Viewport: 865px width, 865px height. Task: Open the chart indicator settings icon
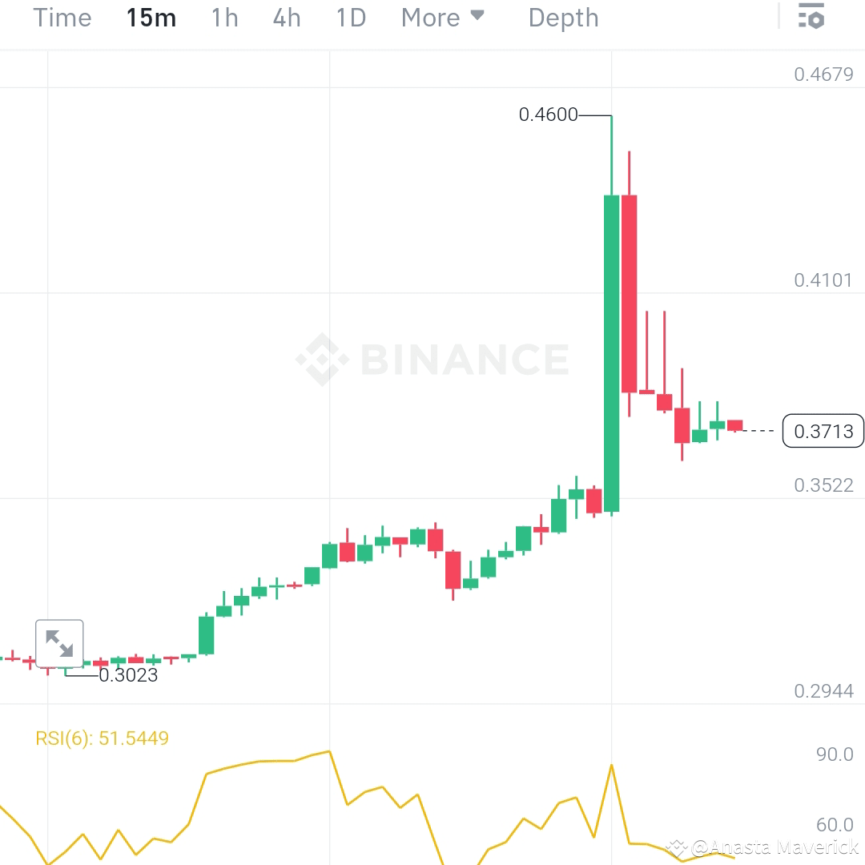(812, 16)
